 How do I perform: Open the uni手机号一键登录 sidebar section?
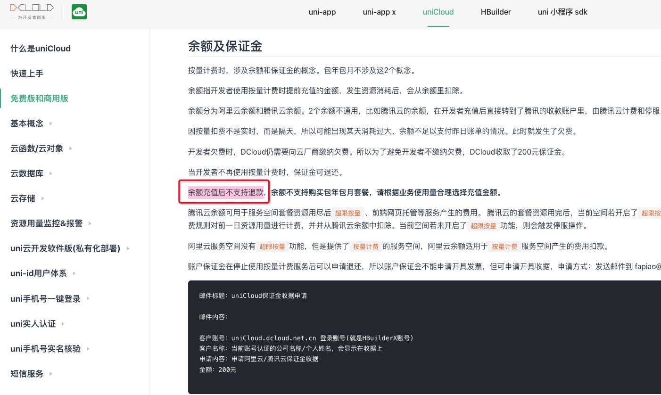pyautogui.click(x=45, y=299)
